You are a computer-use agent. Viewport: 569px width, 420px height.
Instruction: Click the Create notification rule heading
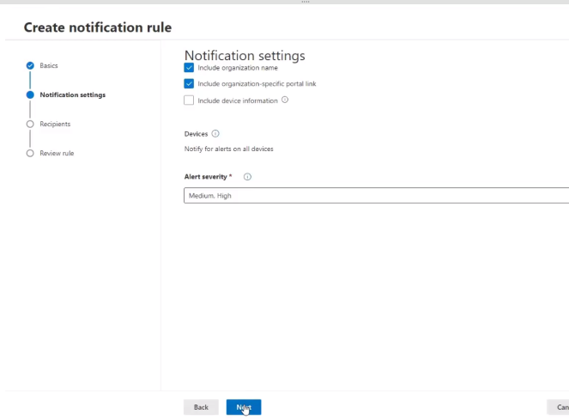(98, 27)
